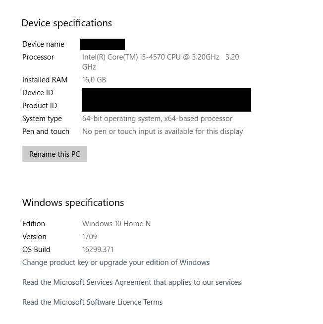This screenshot has height=324, width=323.
Task: Select the Intel Core i5-4570 processor text
Action: point(151,57)
